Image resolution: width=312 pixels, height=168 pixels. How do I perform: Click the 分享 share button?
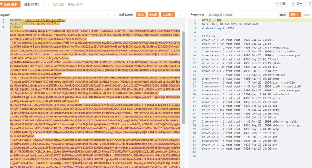(280, 4)
